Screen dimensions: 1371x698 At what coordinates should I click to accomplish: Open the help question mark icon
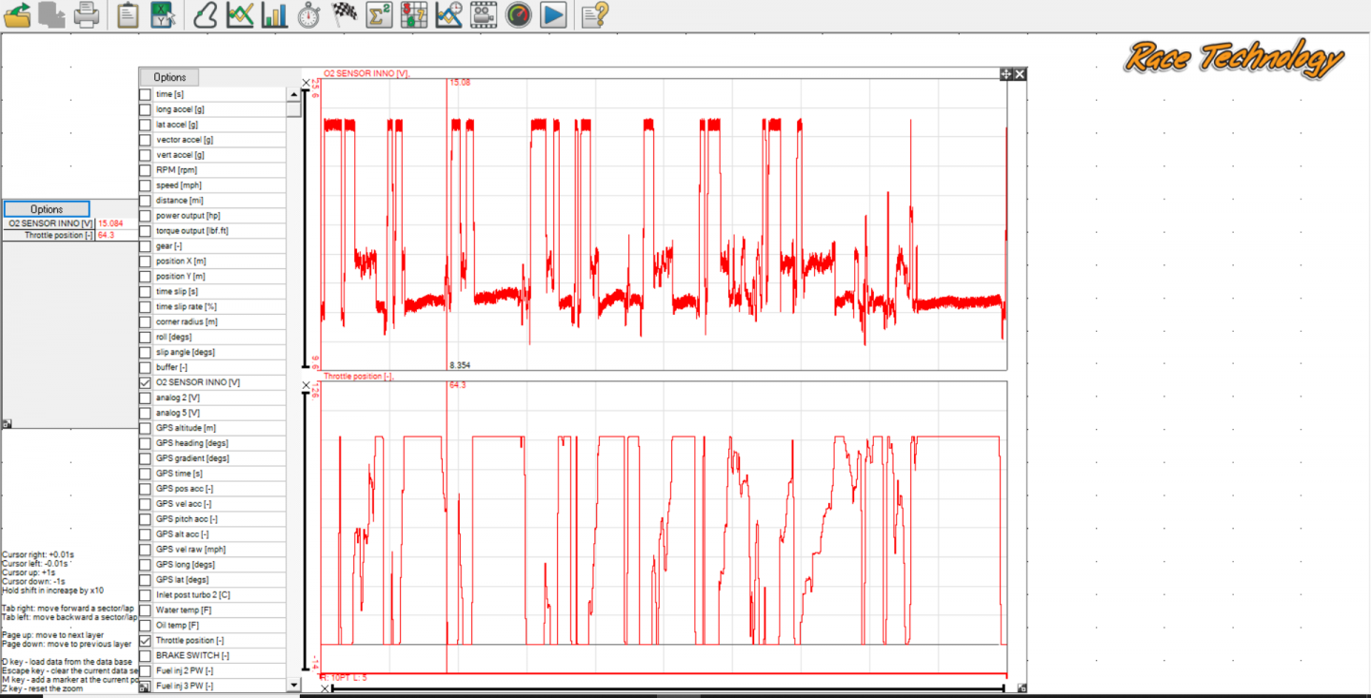[594, 14]
